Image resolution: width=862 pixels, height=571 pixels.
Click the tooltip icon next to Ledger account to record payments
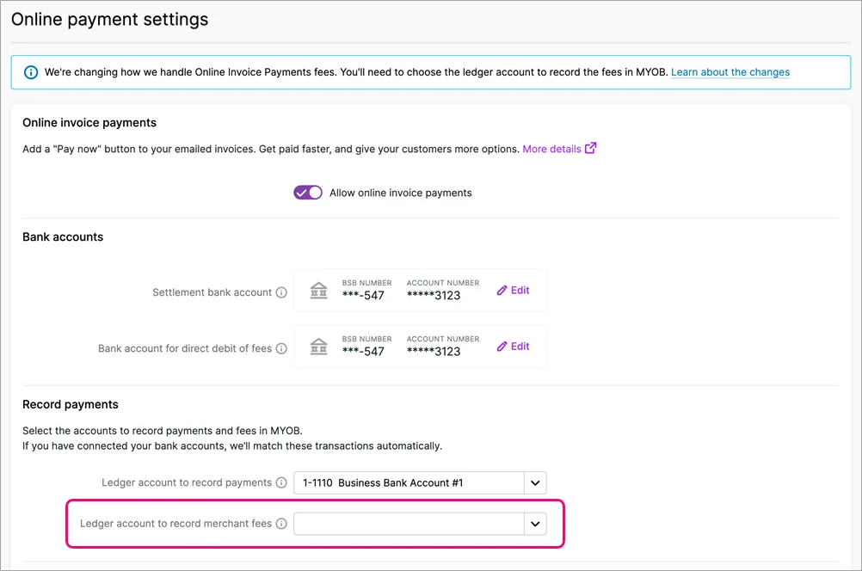click(282, 482)
